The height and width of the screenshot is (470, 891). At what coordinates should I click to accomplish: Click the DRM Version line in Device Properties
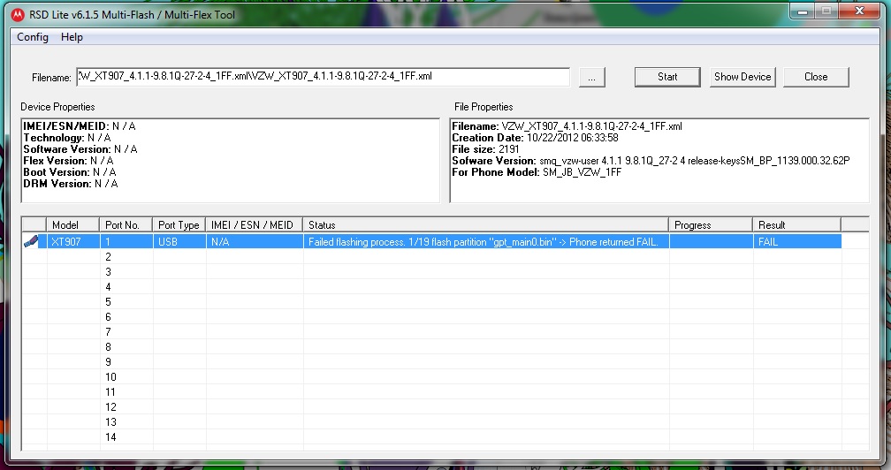(71, 184)
